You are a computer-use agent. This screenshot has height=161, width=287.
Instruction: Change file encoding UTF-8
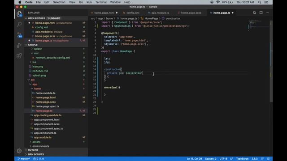223,159
